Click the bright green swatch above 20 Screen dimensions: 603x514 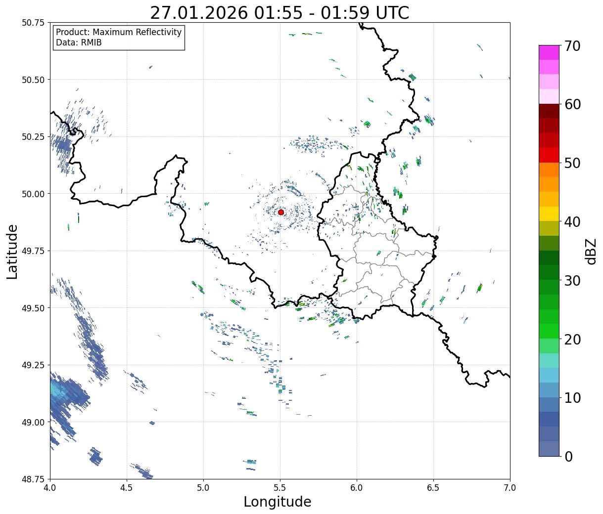[549, 331]
